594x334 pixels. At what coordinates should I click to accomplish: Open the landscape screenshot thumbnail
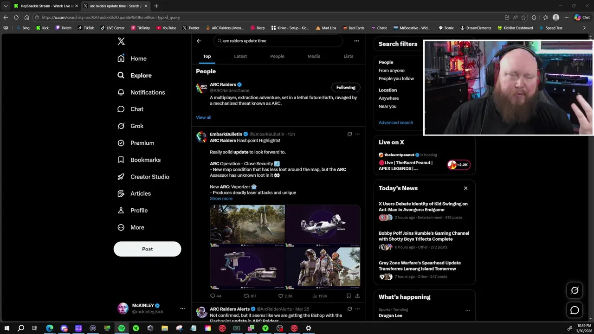[x=247, y=225]
